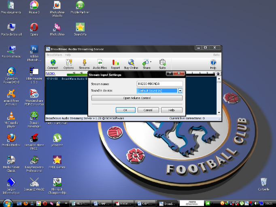Click the RADIO stream link
The height and width of the screenshot is (207, 276).
(x=50, y=74)
